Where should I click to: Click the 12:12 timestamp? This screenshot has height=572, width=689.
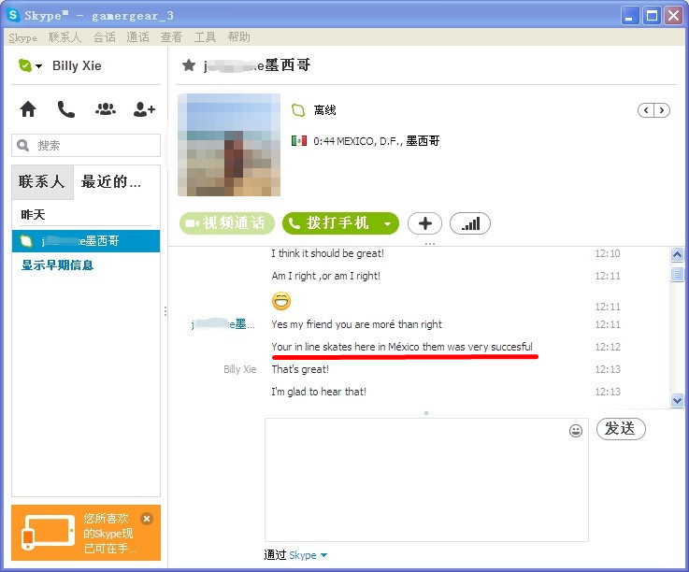[608, 347]
